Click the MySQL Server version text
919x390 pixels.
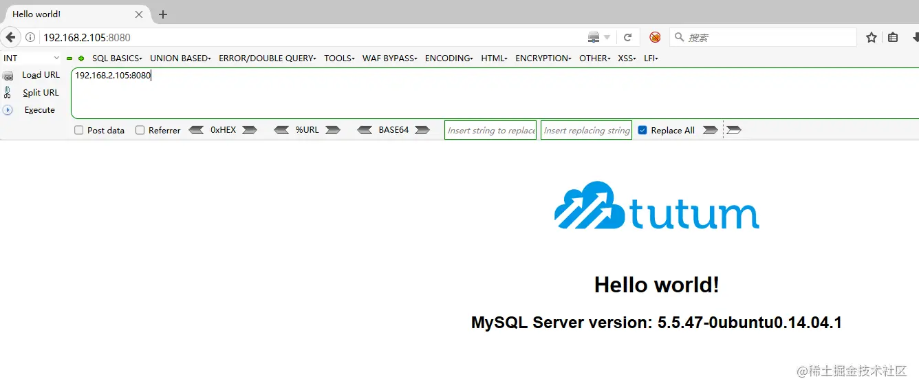coord(657,323)
